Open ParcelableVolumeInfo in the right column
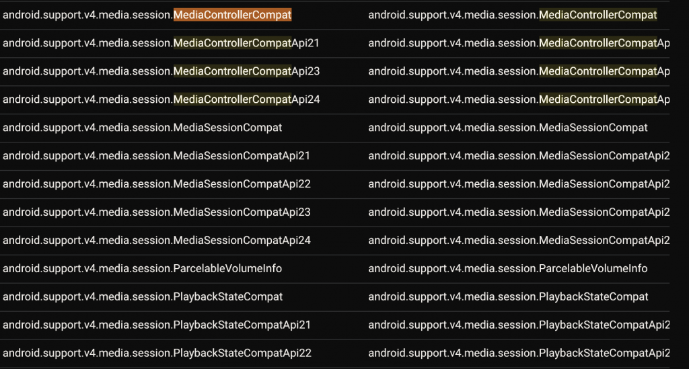Image resolution: width=689 pixels, height=369 pixels. [x=507, y=268]
